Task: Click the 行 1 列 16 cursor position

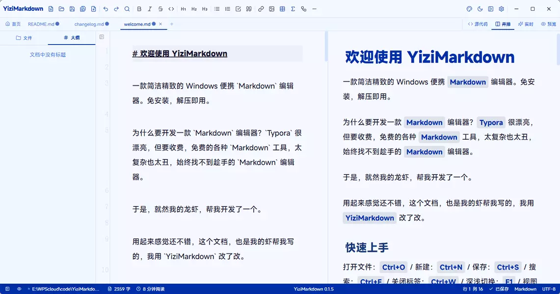Action: (x=473, y=289)
